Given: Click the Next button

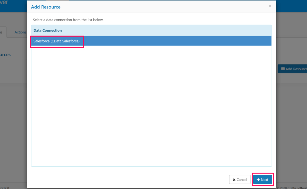Looking at the screenshot, I should pyautogui.click(x=262, y=180).
